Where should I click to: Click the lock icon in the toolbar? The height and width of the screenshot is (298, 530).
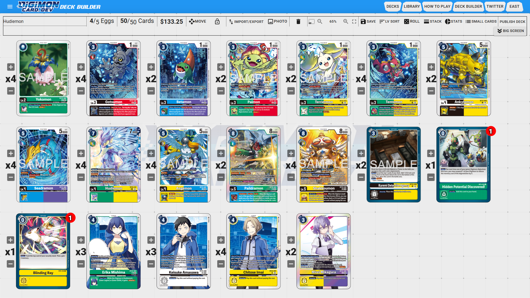coord(217,22)
